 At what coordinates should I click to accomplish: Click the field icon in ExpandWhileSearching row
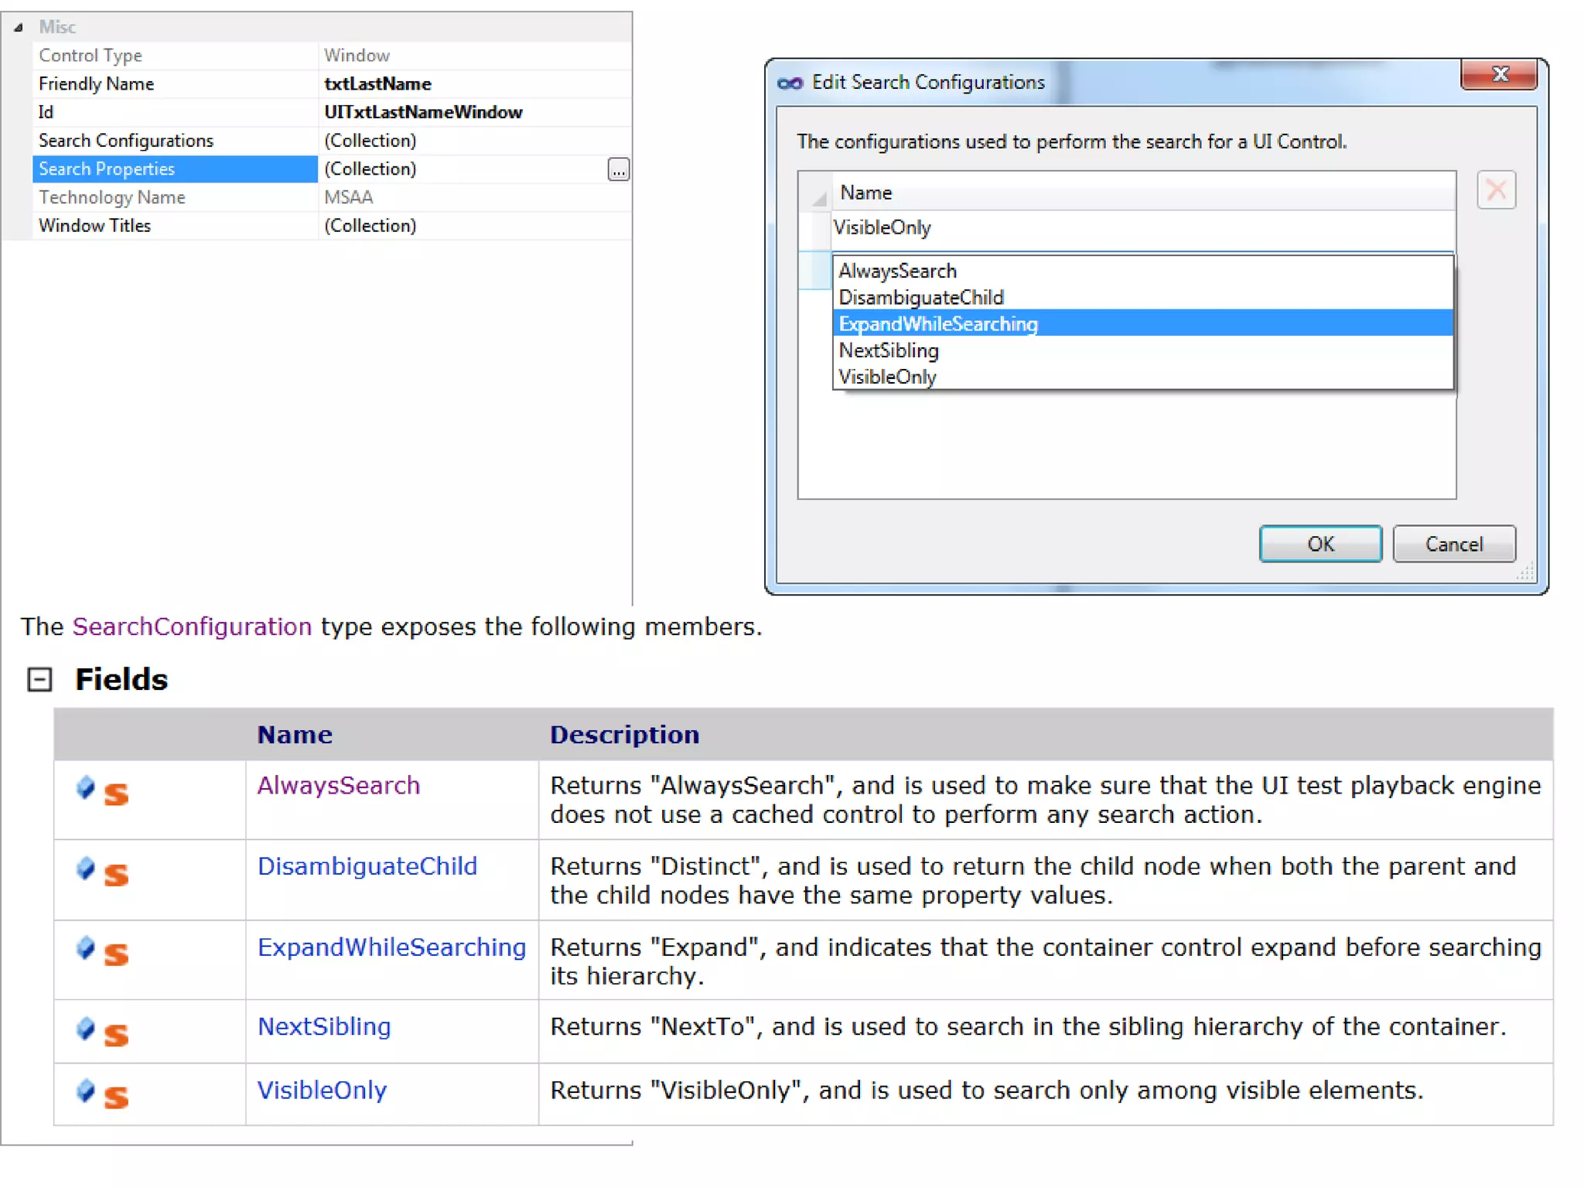[86, 947]
